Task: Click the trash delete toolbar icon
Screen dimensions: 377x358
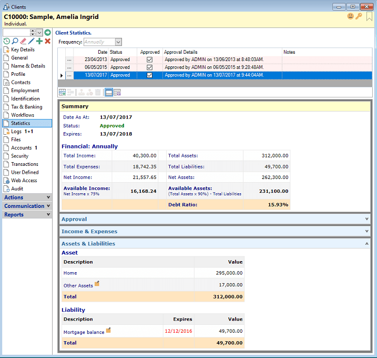Action: point(98,92)
